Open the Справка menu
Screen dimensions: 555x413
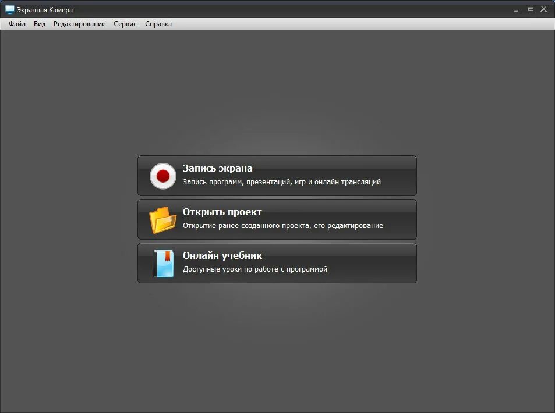point(158,24)
